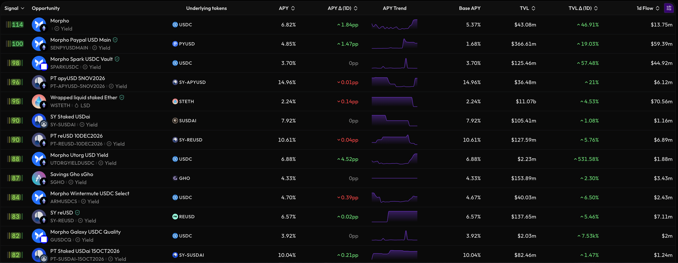Click verified shield beside SY reUSD
The image size is (678, 263).
pos(77,213)
